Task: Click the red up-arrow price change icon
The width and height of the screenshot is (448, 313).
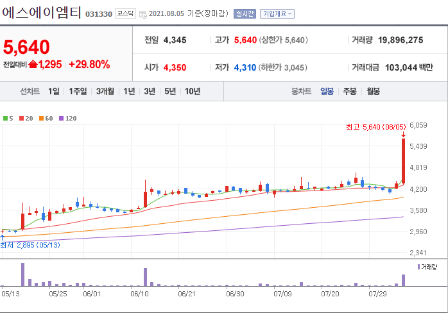Action: pos(33,64)
